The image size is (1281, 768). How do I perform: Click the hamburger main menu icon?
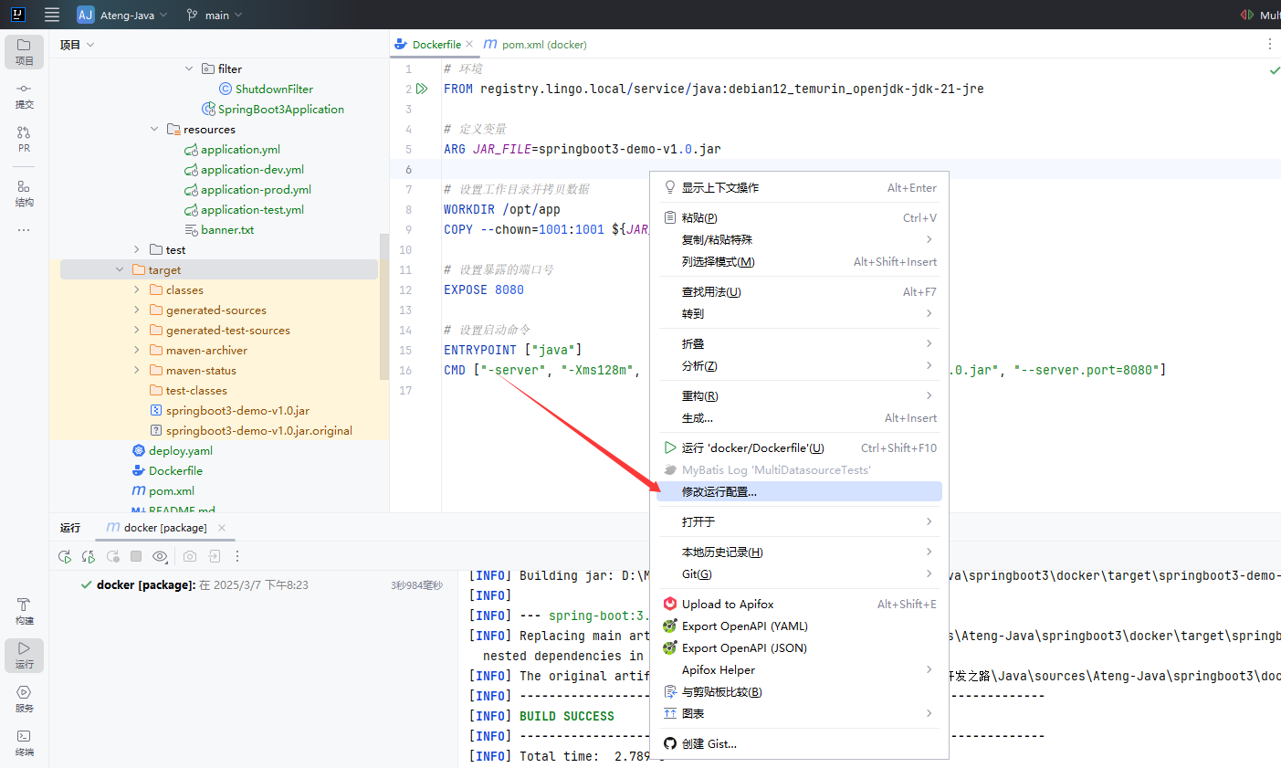click(x=52, y=15)
